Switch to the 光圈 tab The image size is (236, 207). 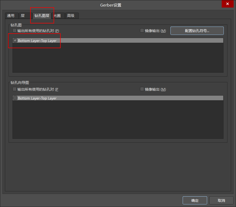(58, 16)
